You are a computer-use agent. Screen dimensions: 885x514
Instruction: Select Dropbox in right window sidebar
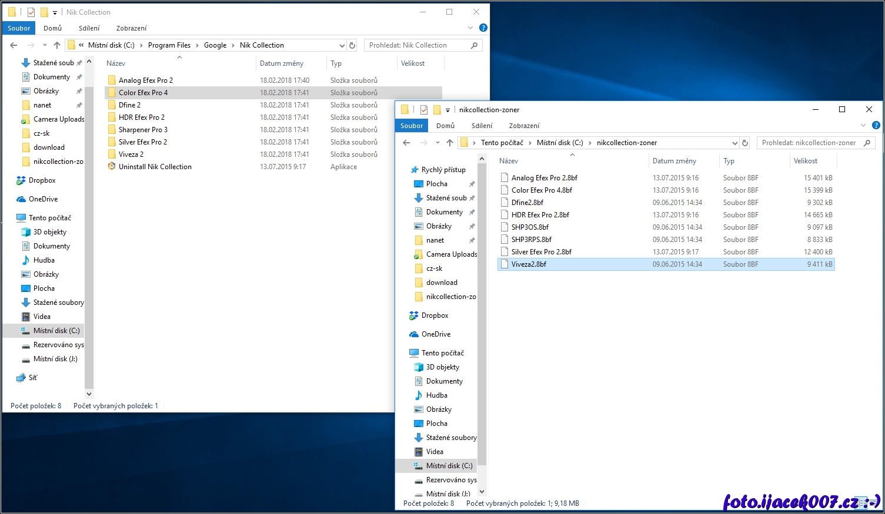[435, 315]
